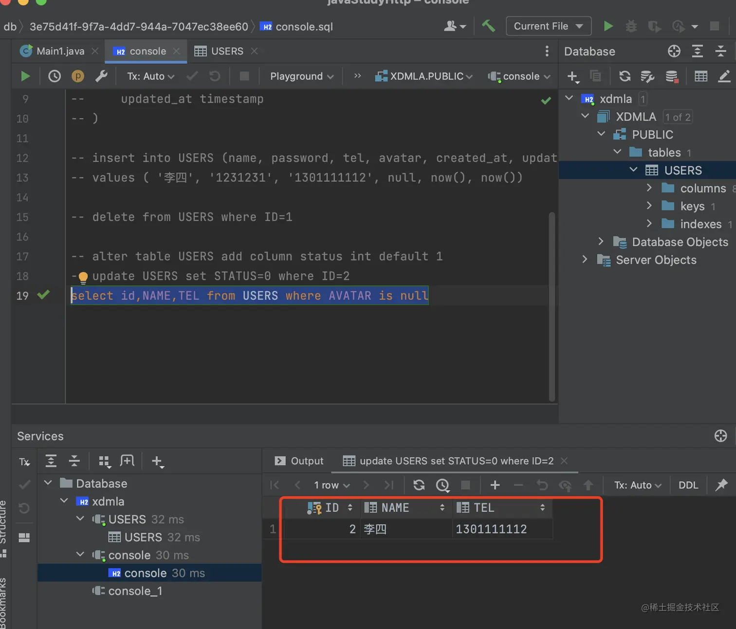The image size is (736, 629).
Task: Expand Database Objects node
Action: point(601,241)
